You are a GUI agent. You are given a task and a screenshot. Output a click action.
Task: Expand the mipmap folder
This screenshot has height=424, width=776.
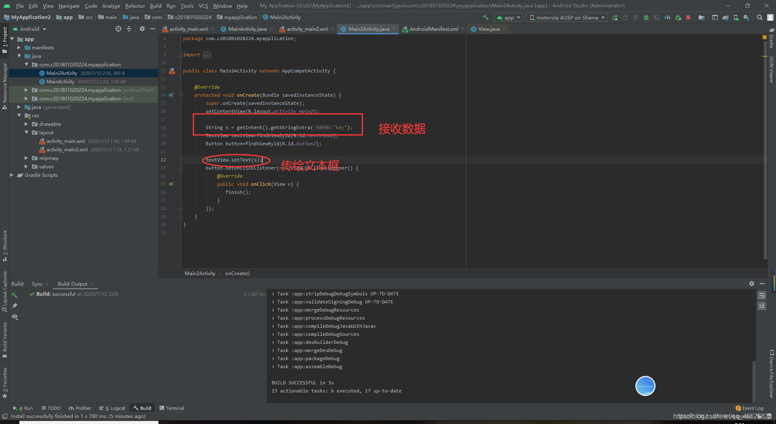click(x=26, y=158)
